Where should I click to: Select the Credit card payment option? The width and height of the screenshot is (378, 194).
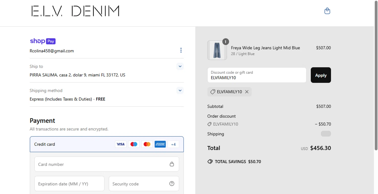point(107,144)
